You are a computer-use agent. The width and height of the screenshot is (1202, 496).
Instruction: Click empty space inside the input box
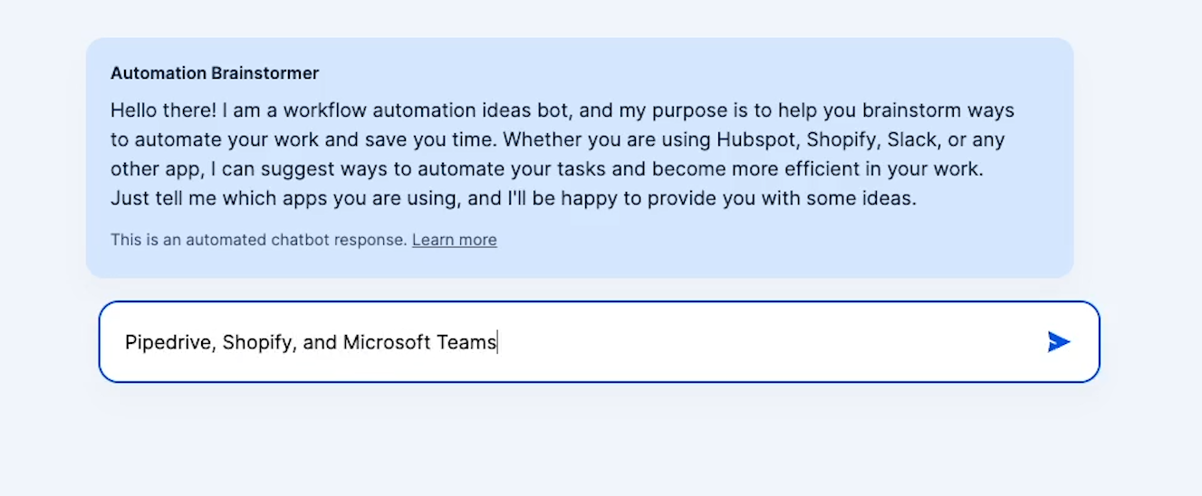point(770,342)
